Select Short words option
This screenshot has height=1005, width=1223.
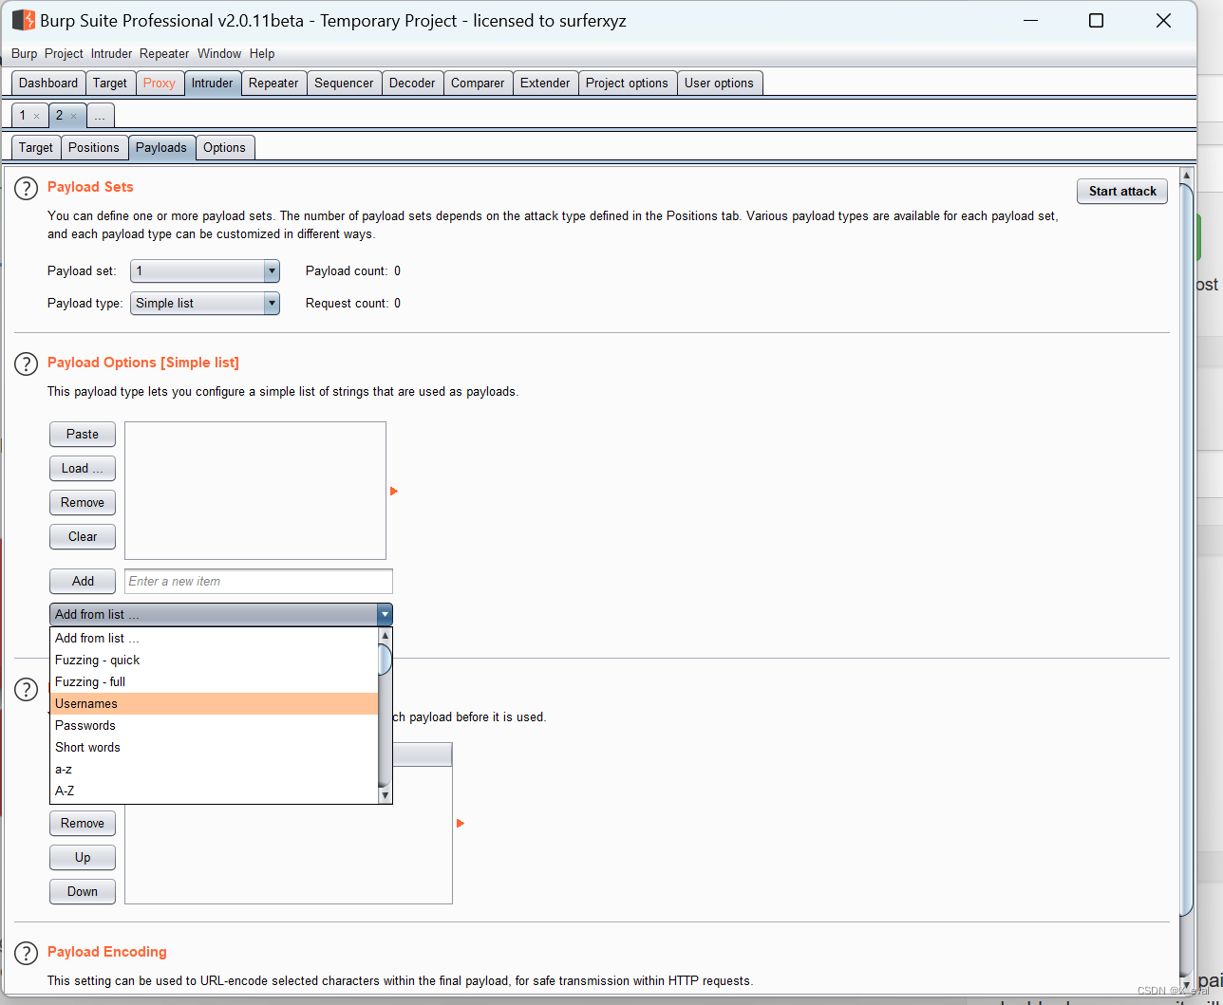(214, 747)
